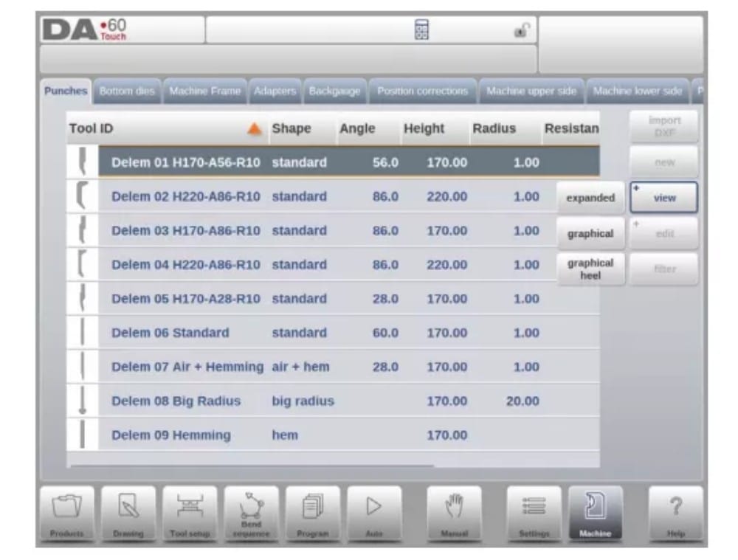Open Products folder icon in bottom bar
The width and height of the screenshot is (738, 560).
click(x=67, y=514)
